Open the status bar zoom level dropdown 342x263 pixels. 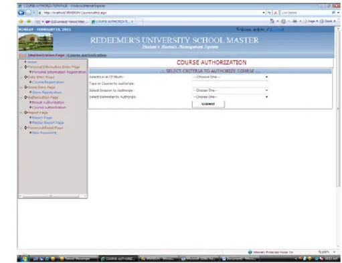tap(334, 252)
